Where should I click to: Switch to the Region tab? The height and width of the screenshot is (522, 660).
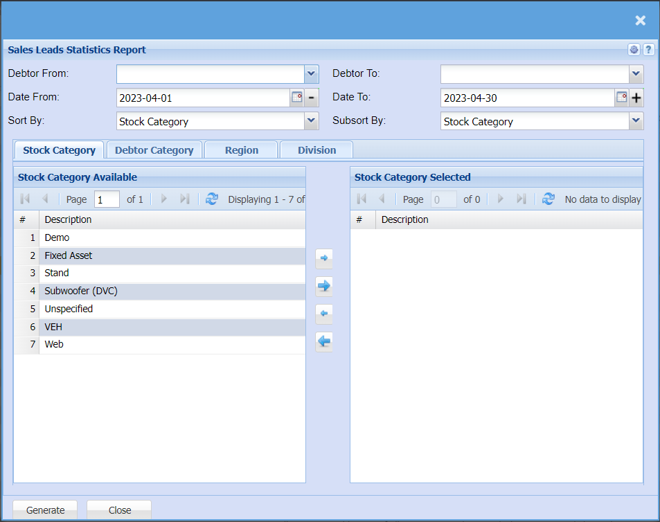[242, 150]
